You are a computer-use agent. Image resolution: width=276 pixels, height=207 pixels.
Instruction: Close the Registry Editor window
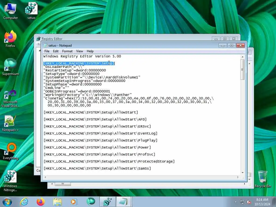tap(234, 39)
